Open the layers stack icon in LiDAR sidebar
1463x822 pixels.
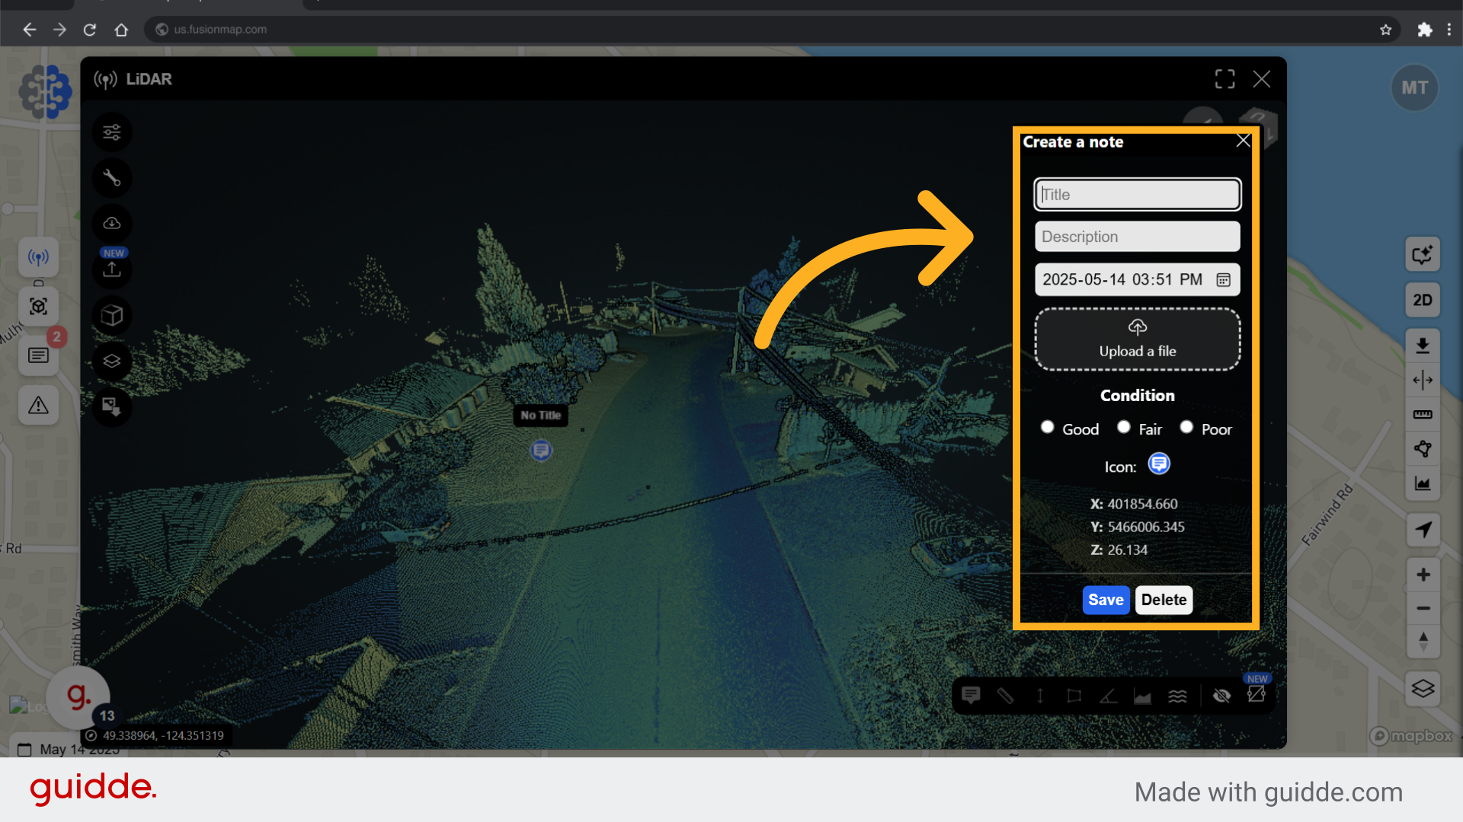tap(112, 361)
